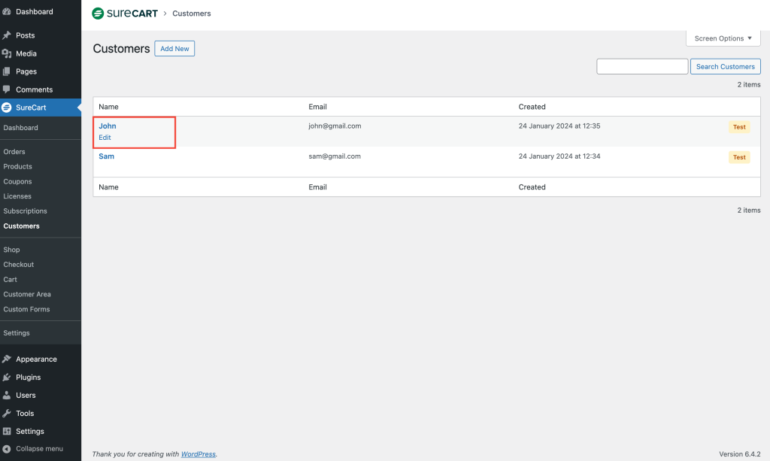Click the Posts pushpin icon
The height and width of the screenshot is (461, 770).
click(7, 35)
